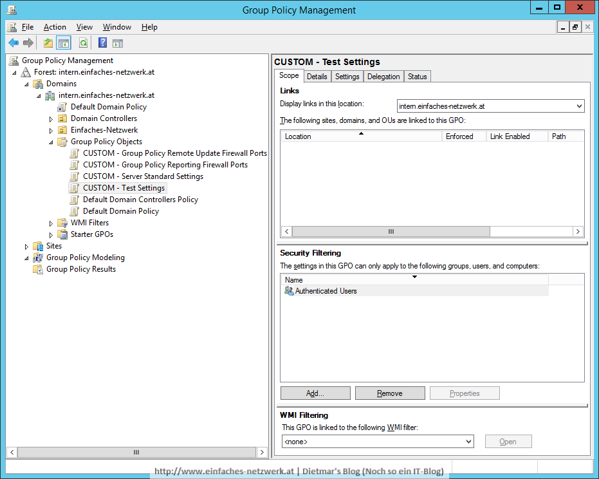The width and height of the screenshot is (599, 479).
Task: Open the WMI filter dropdown
Action: [469, 442]
